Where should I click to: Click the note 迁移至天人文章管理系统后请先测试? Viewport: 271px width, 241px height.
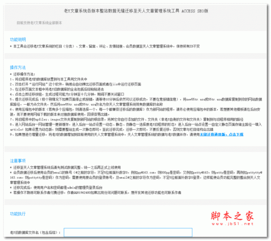(x=66, y=167)
